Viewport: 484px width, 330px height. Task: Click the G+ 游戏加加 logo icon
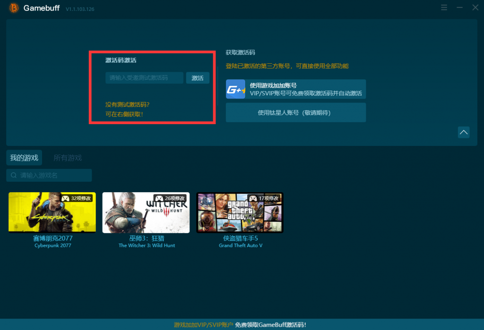(x=235, y=89)
